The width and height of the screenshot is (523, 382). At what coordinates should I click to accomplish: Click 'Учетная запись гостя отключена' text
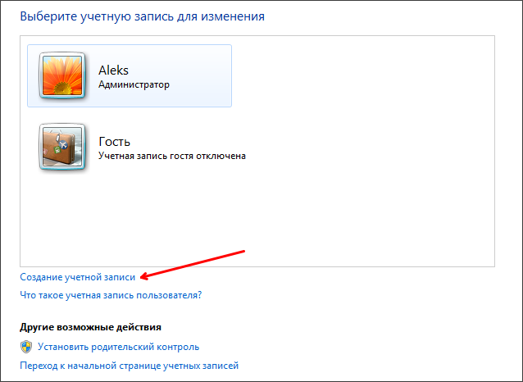coord(172,156)
